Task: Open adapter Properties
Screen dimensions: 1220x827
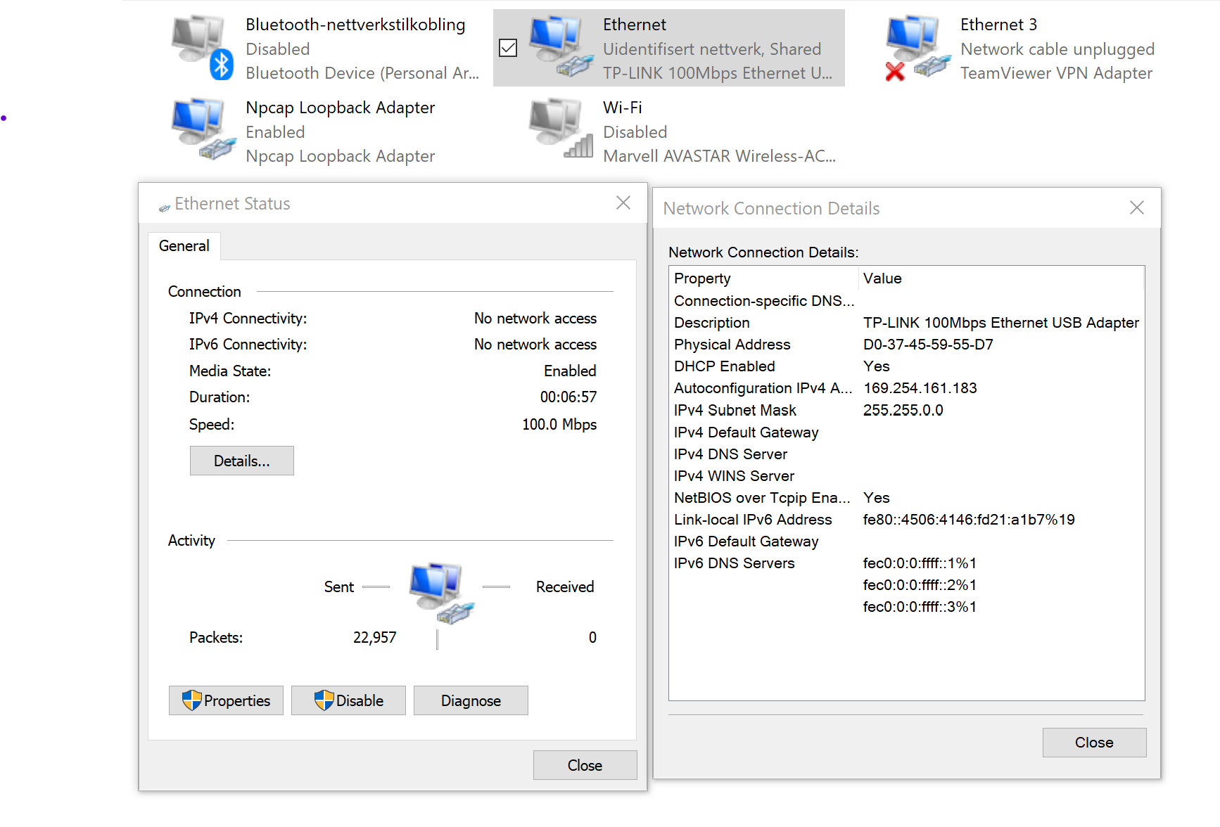Action: click(x=226, y=700)
